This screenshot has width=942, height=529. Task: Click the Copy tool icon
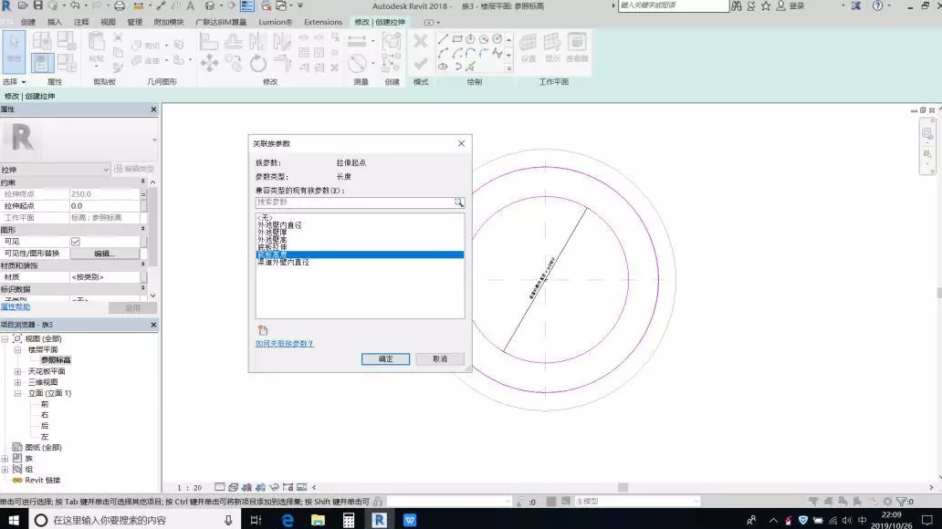[233, 62]
